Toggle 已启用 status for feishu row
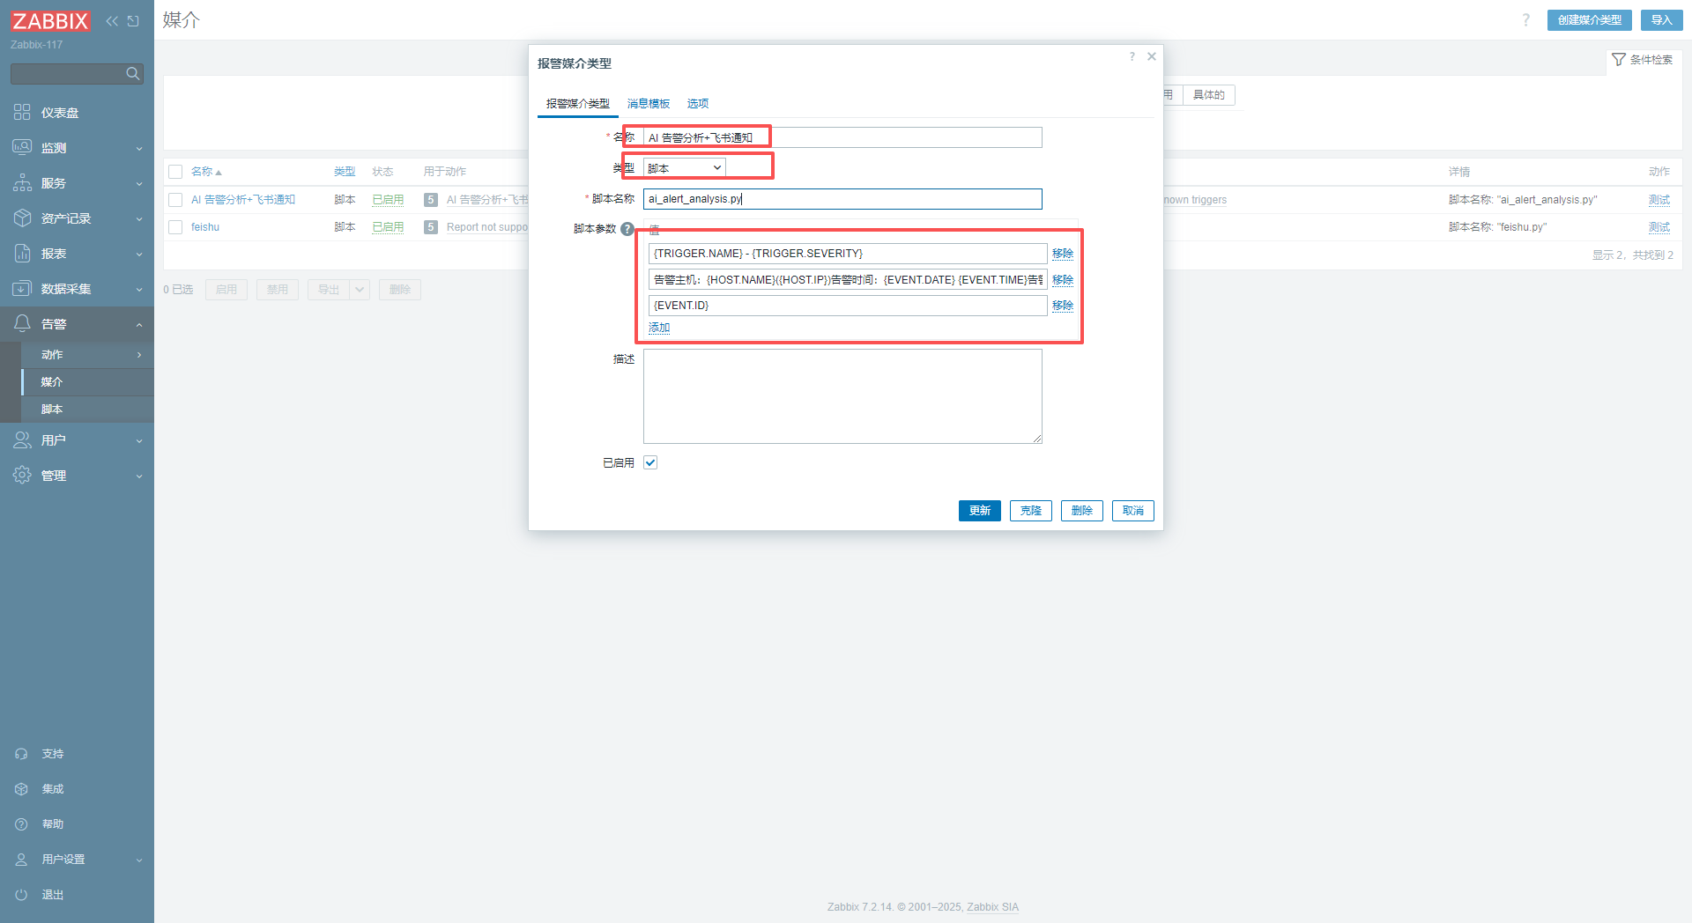The width and height of the screenshot is (1692, 923). 388,227
